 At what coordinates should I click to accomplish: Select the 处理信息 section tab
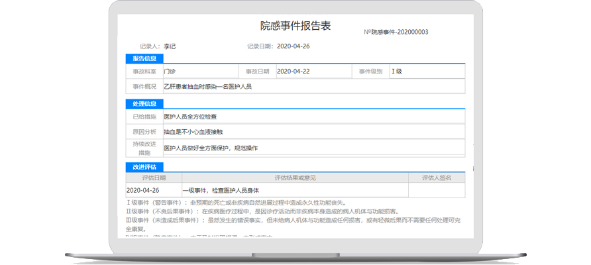(x=144, y=104)
